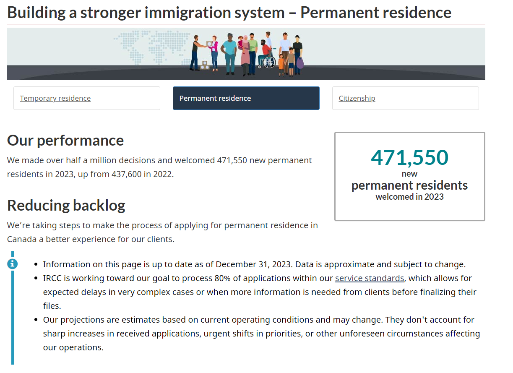The image size is (513, 373).
Task: Click the child in the orange dress
Action: pos(281,64)
